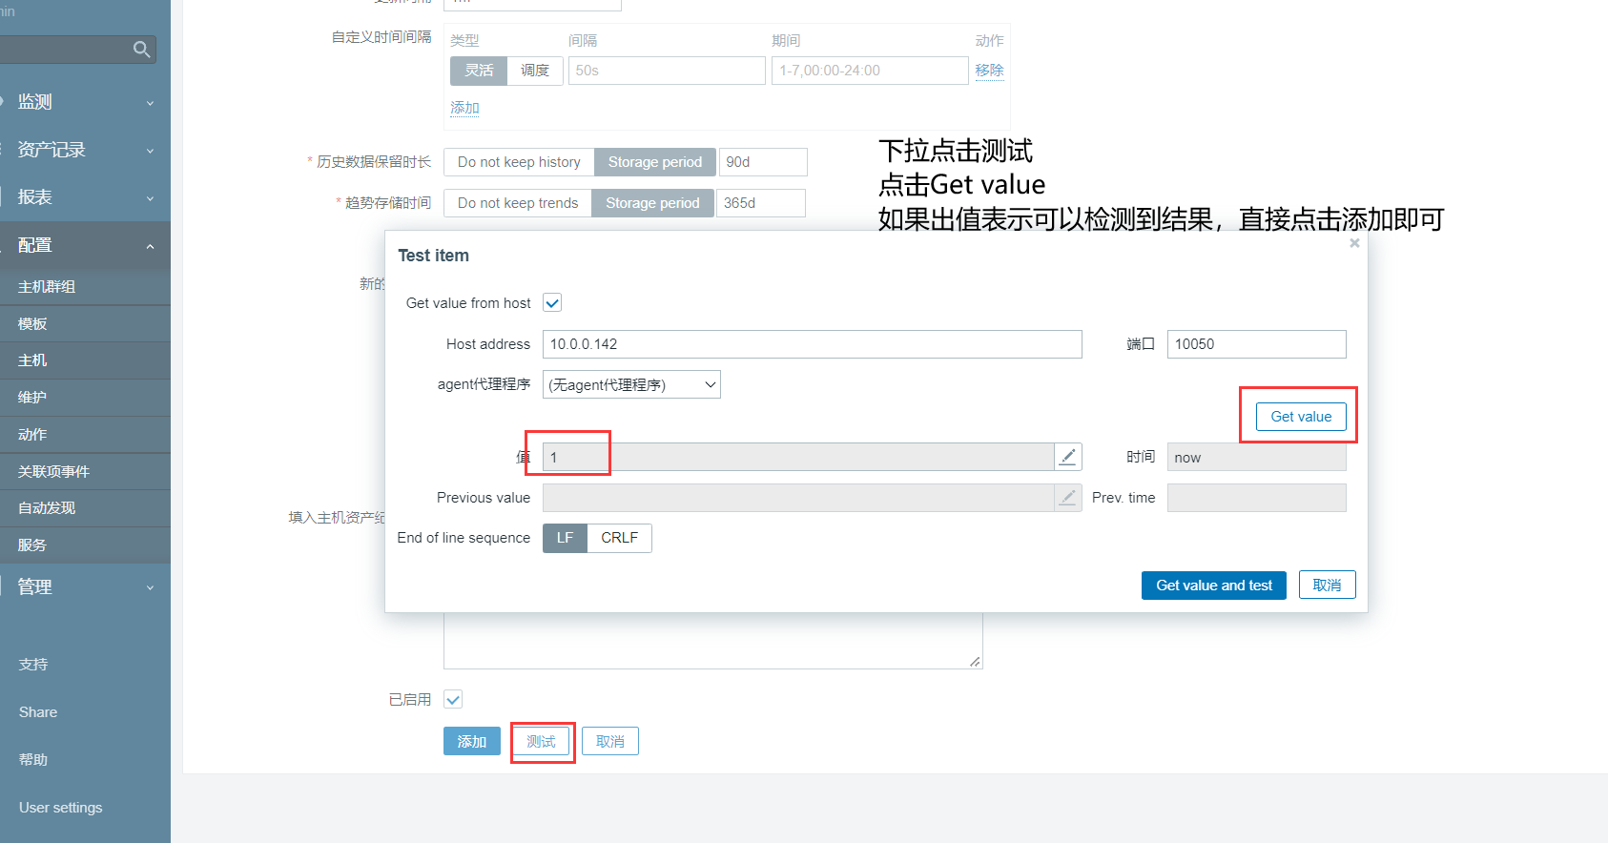
Task: Click the 移除 link for custom interval
Action: coord(989,71)
